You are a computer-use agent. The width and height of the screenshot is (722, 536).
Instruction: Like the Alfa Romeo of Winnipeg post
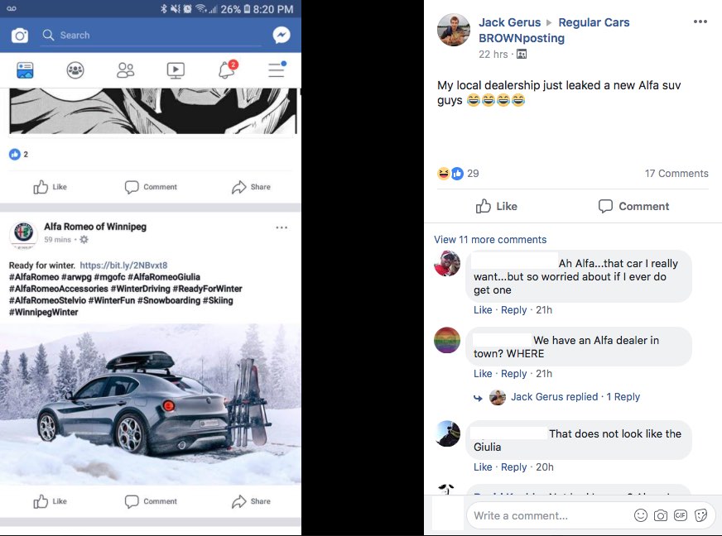coord(51,501)
